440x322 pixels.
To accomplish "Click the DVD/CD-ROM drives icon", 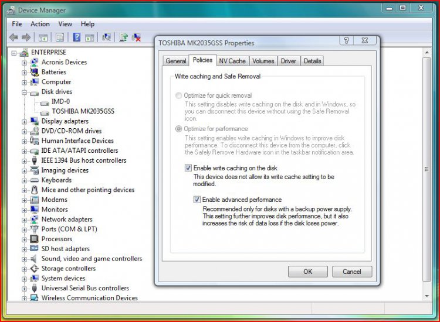I will [34, 131].
